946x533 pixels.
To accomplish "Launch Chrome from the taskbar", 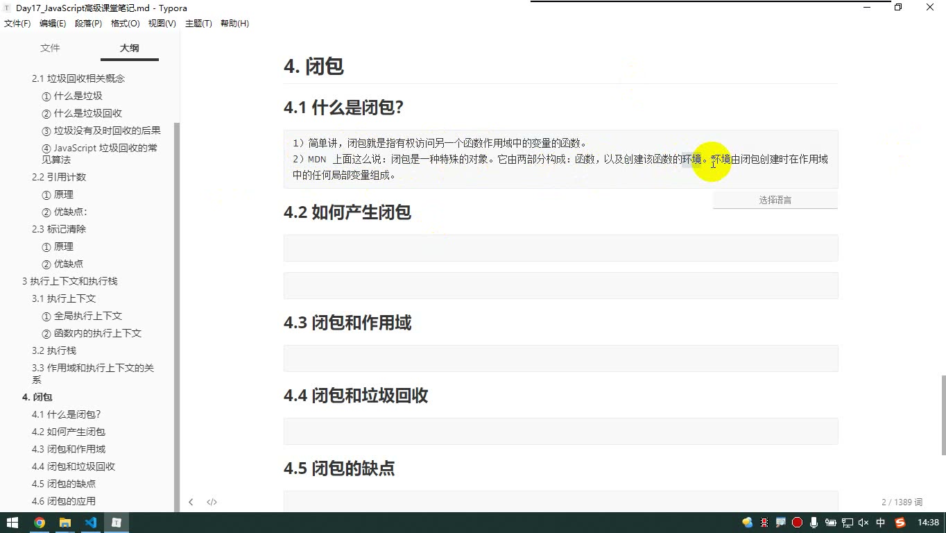I will 40,523.
